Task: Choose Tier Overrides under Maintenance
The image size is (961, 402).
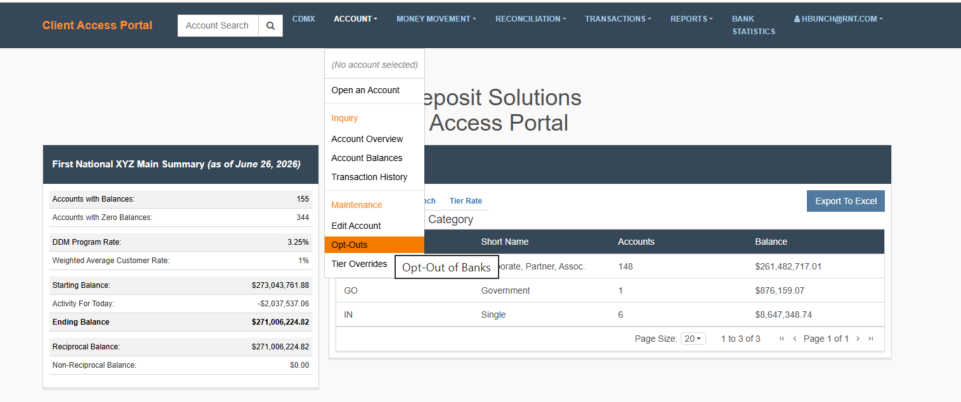Action: tap(359, 264)
